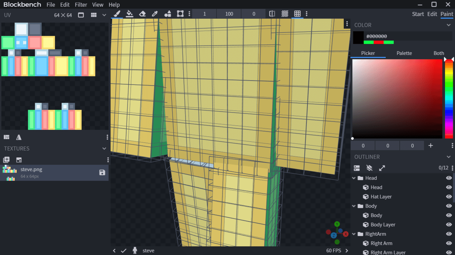Open the Help menu
Viewport: 455px width, 255px height.
pyautogui.click(x=114, y=5)
